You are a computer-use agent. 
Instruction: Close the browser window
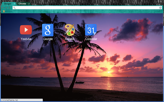[161, 1]
